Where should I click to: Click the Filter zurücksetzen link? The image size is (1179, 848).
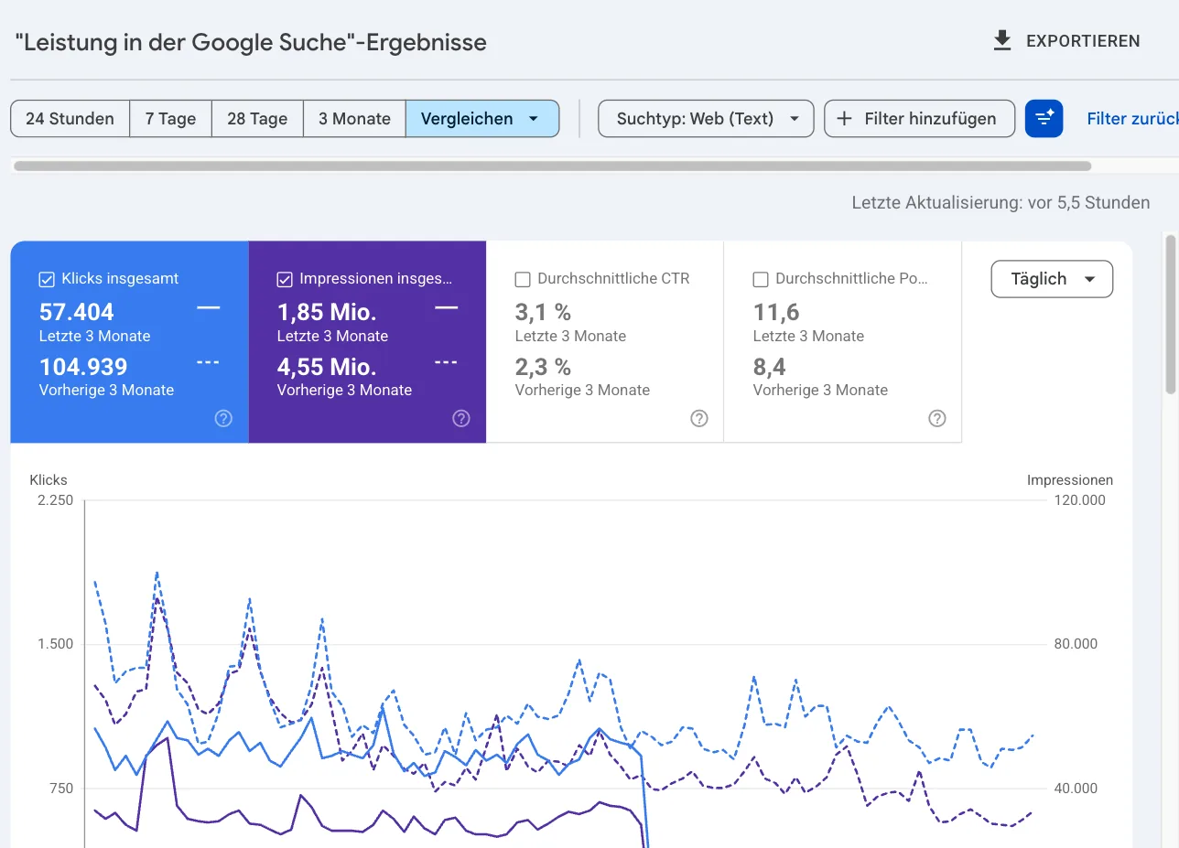[x=1132, y=119]
